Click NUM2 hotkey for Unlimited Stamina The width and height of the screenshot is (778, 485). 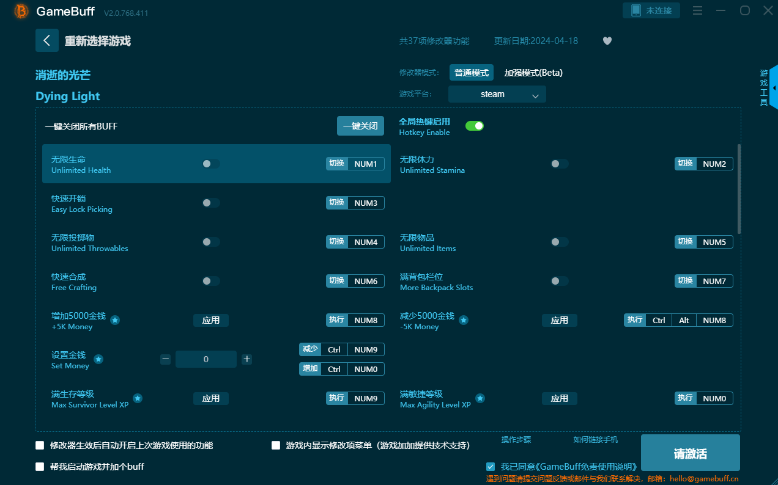pos(714,164)
